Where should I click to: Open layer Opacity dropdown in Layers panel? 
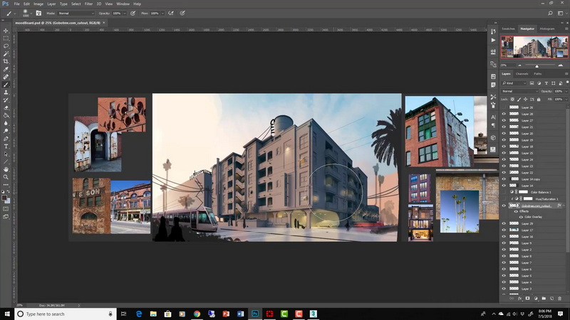point(566,91)
